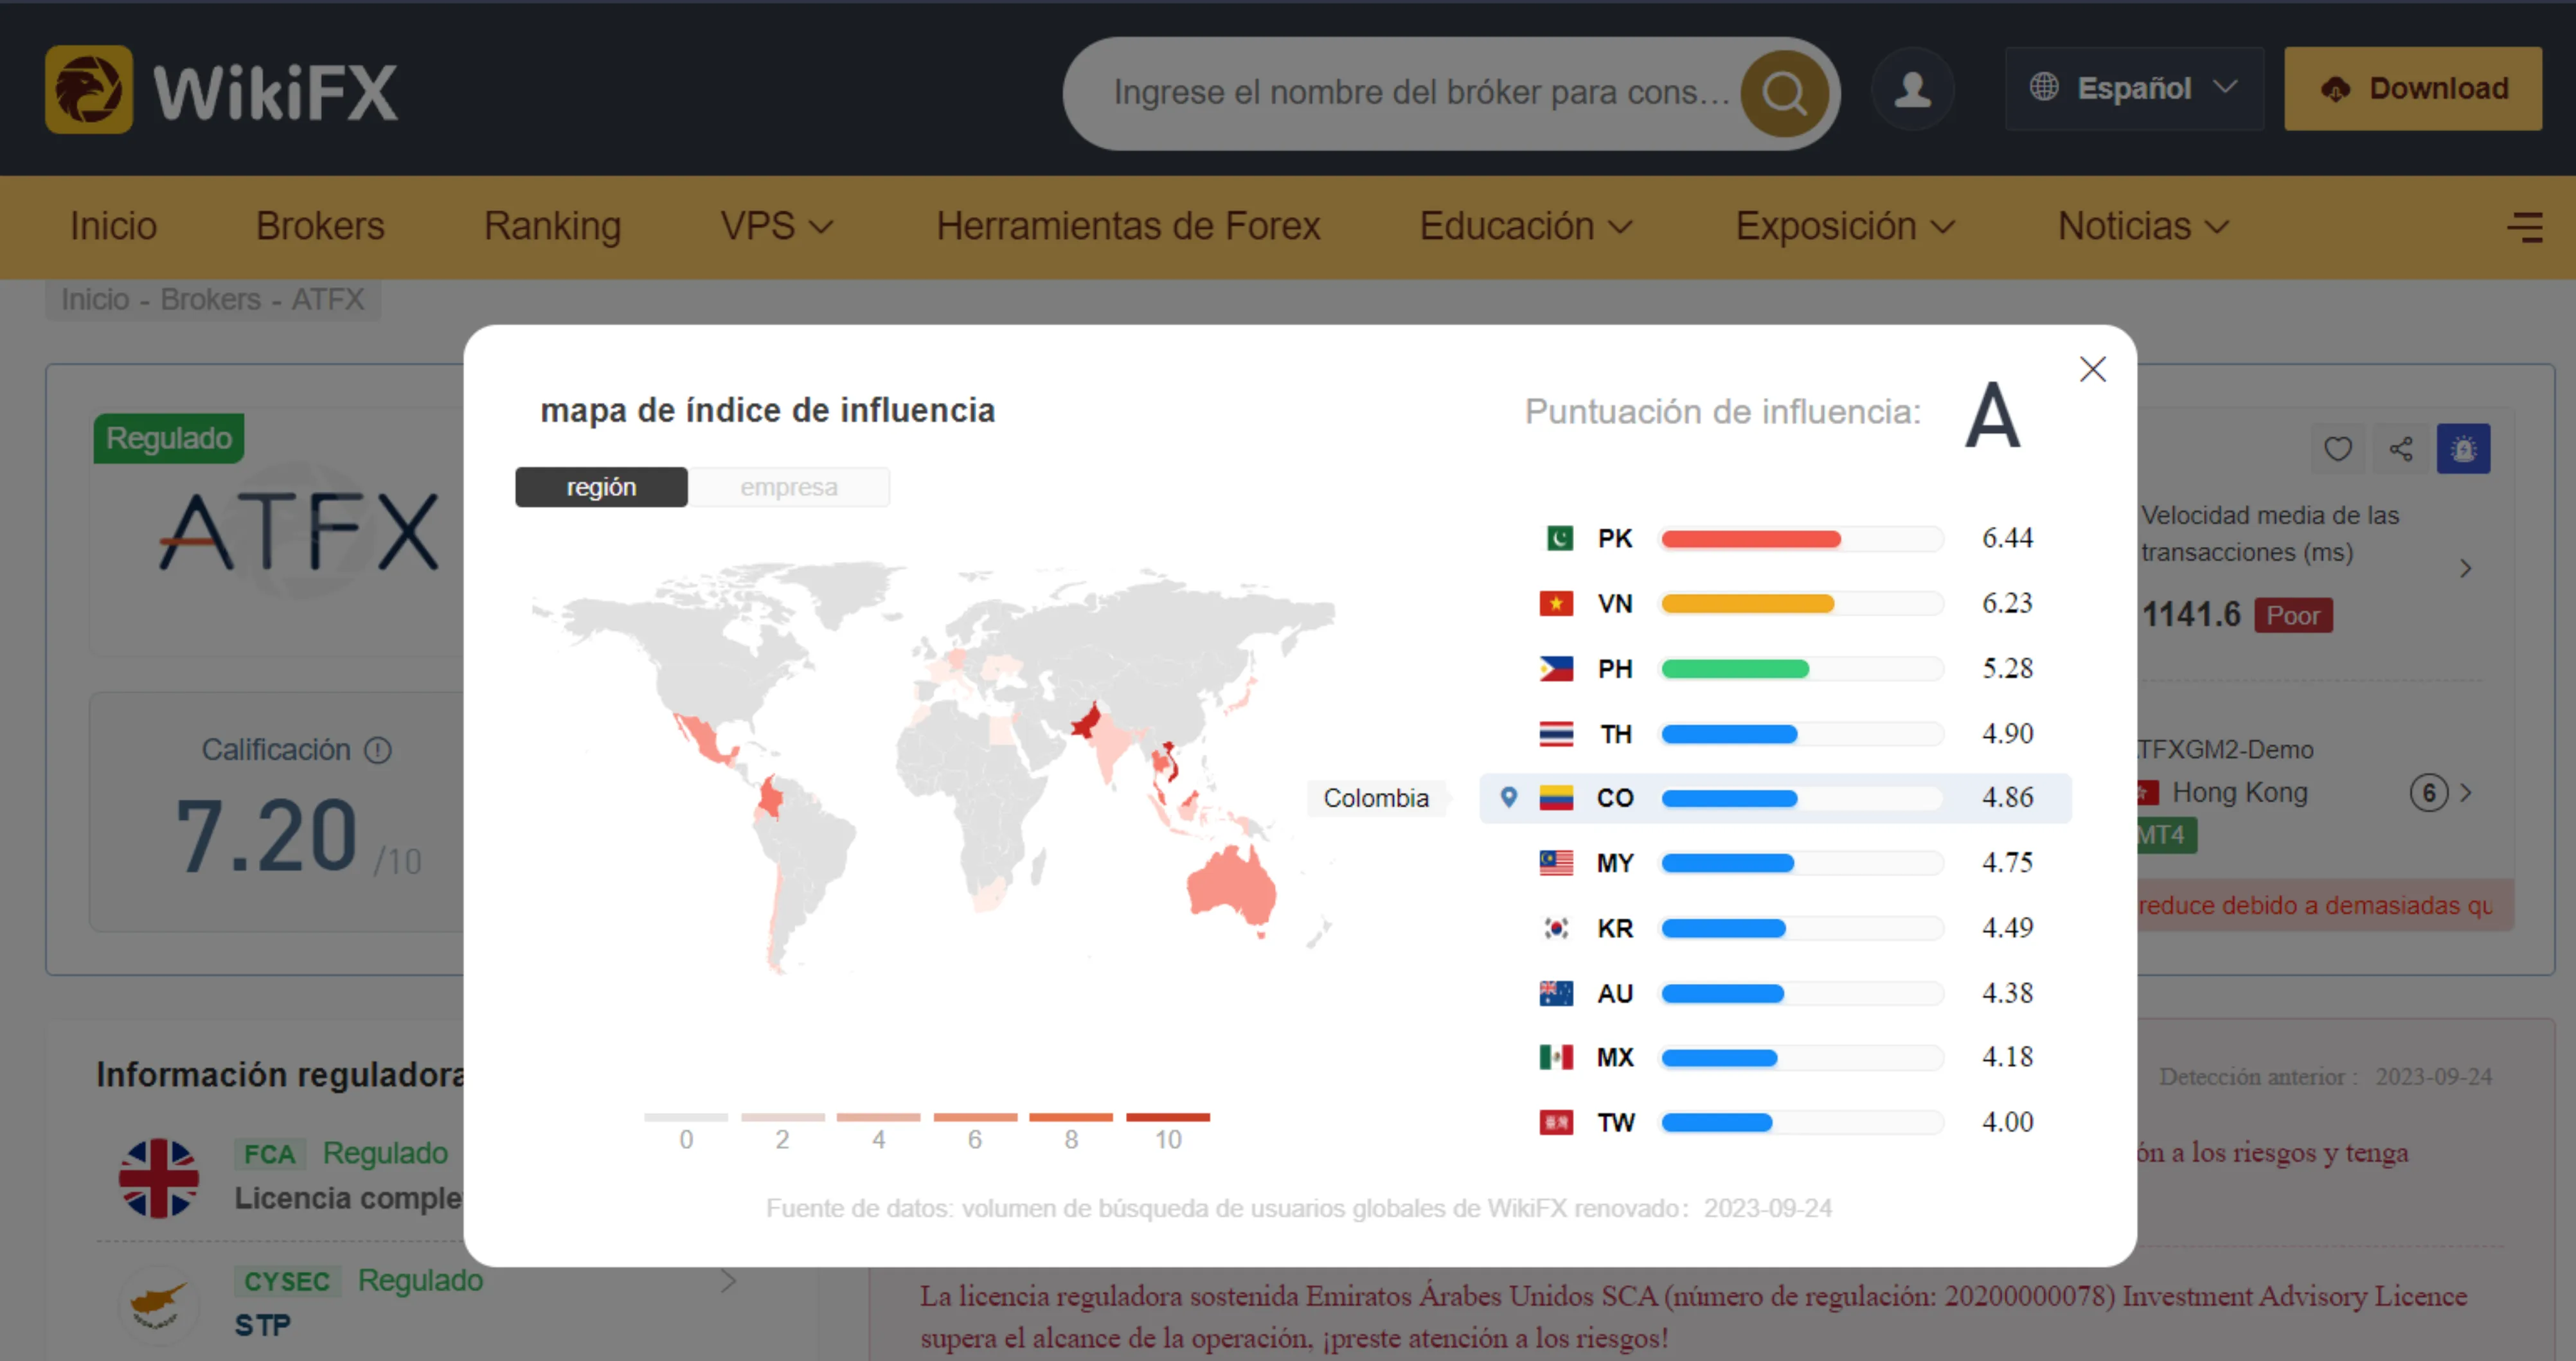Click the UK flag FCA icon

(x=158, y=1178)
